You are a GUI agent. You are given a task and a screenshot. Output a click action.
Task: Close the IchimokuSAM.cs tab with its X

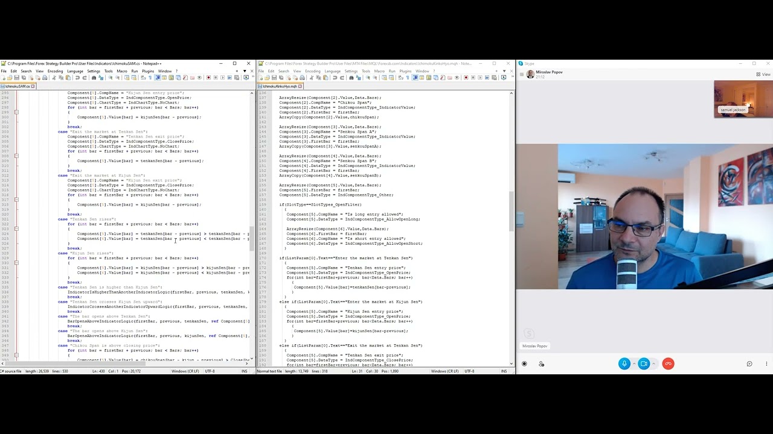(33, 86)
